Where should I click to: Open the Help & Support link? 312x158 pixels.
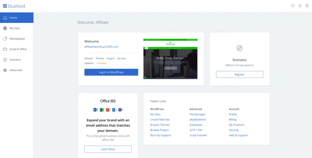(238, 135)
